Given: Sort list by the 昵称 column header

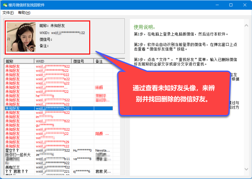Looking at the screenshot, I should pyautogui.click(x=19, y=61).
